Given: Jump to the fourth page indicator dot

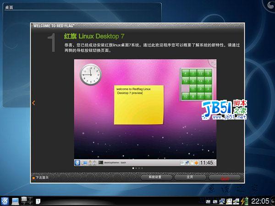Looking at the screenshot, I should 142,168.
